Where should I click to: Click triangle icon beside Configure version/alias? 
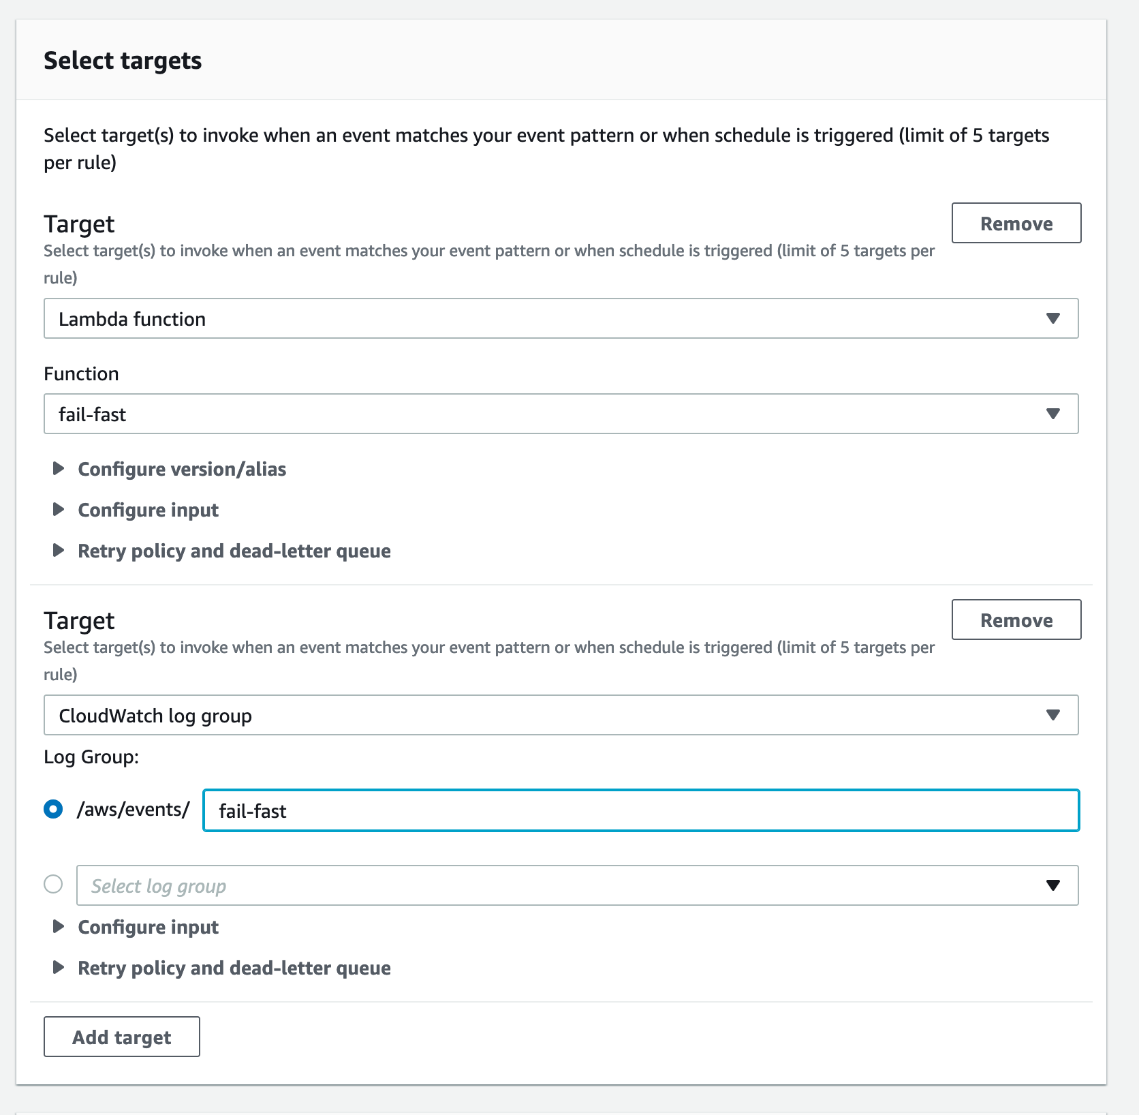59,469
